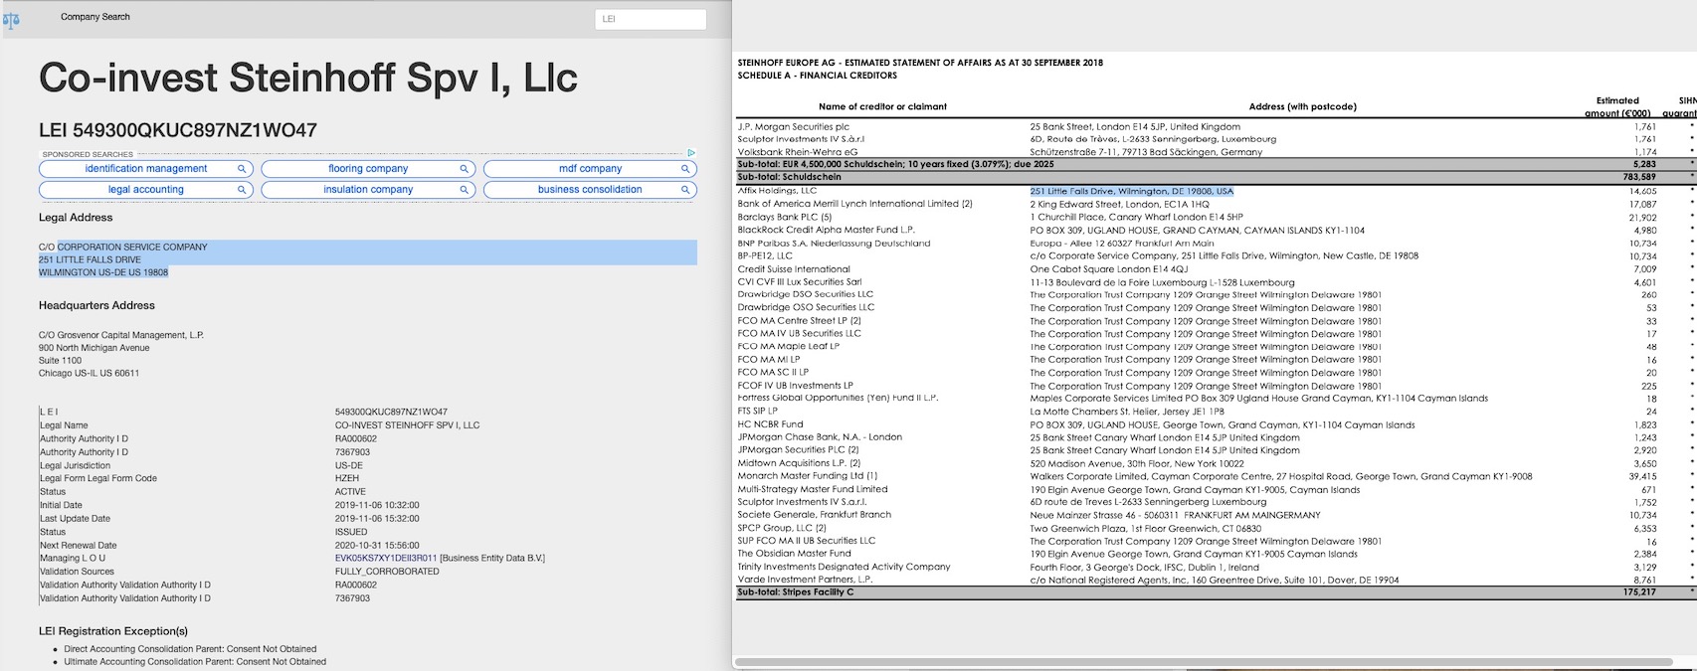Click the 'Address (with postcode)' column header
The height and width of the screenshot is (671, 1697).
click(1302, 106)
